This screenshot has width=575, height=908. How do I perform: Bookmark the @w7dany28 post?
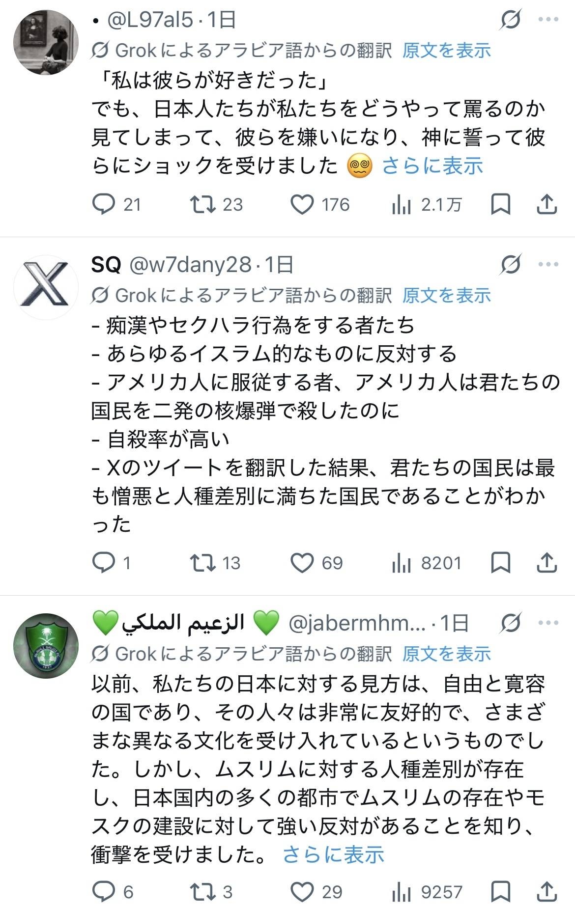[x=500, y=563]
